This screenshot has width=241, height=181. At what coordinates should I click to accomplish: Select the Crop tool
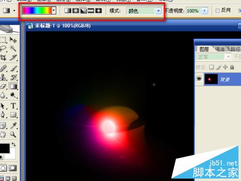tap(3, 57)
